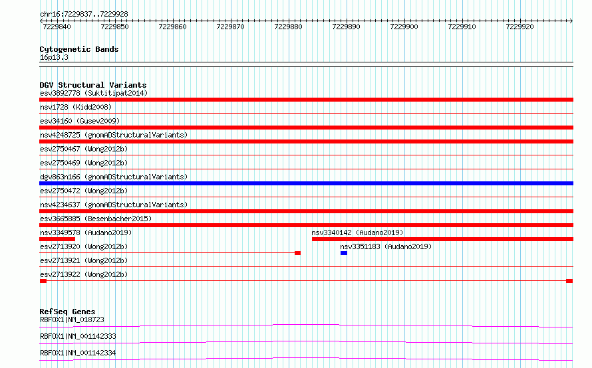The width and height of the screenshot is (592, 368).
Task: Click ruler tick label 7229860
Action: [x=172, y=27]
